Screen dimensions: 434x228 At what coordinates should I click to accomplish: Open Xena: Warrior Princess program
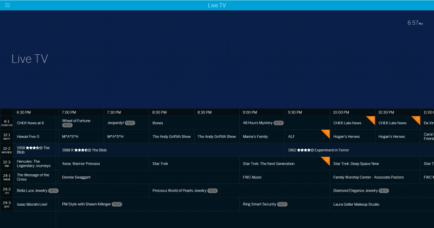(x=104, y=164)
